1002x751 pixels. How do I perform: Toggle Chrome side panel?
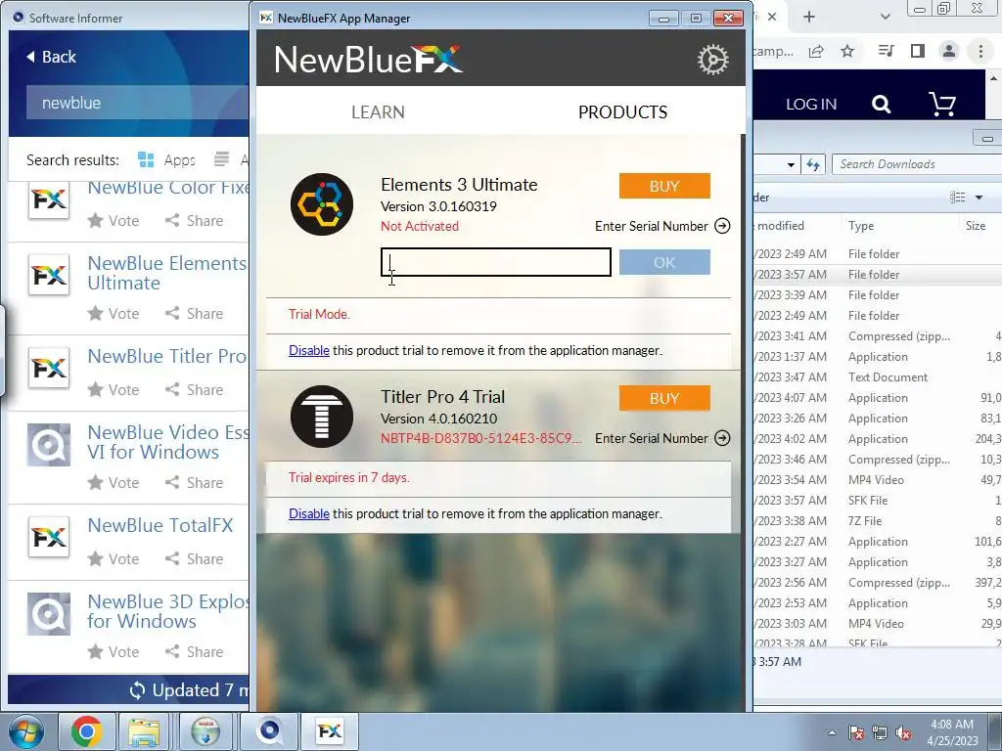(x=918, y=51)
